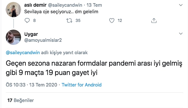This screenshot has height=108, width=188.
Task: Click the retweet count 35
Action: coord(78,21)
